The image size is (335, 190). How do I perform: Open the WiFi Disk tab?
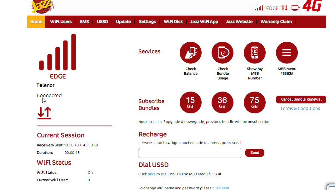pyautogui.click(x=173, y=21)
